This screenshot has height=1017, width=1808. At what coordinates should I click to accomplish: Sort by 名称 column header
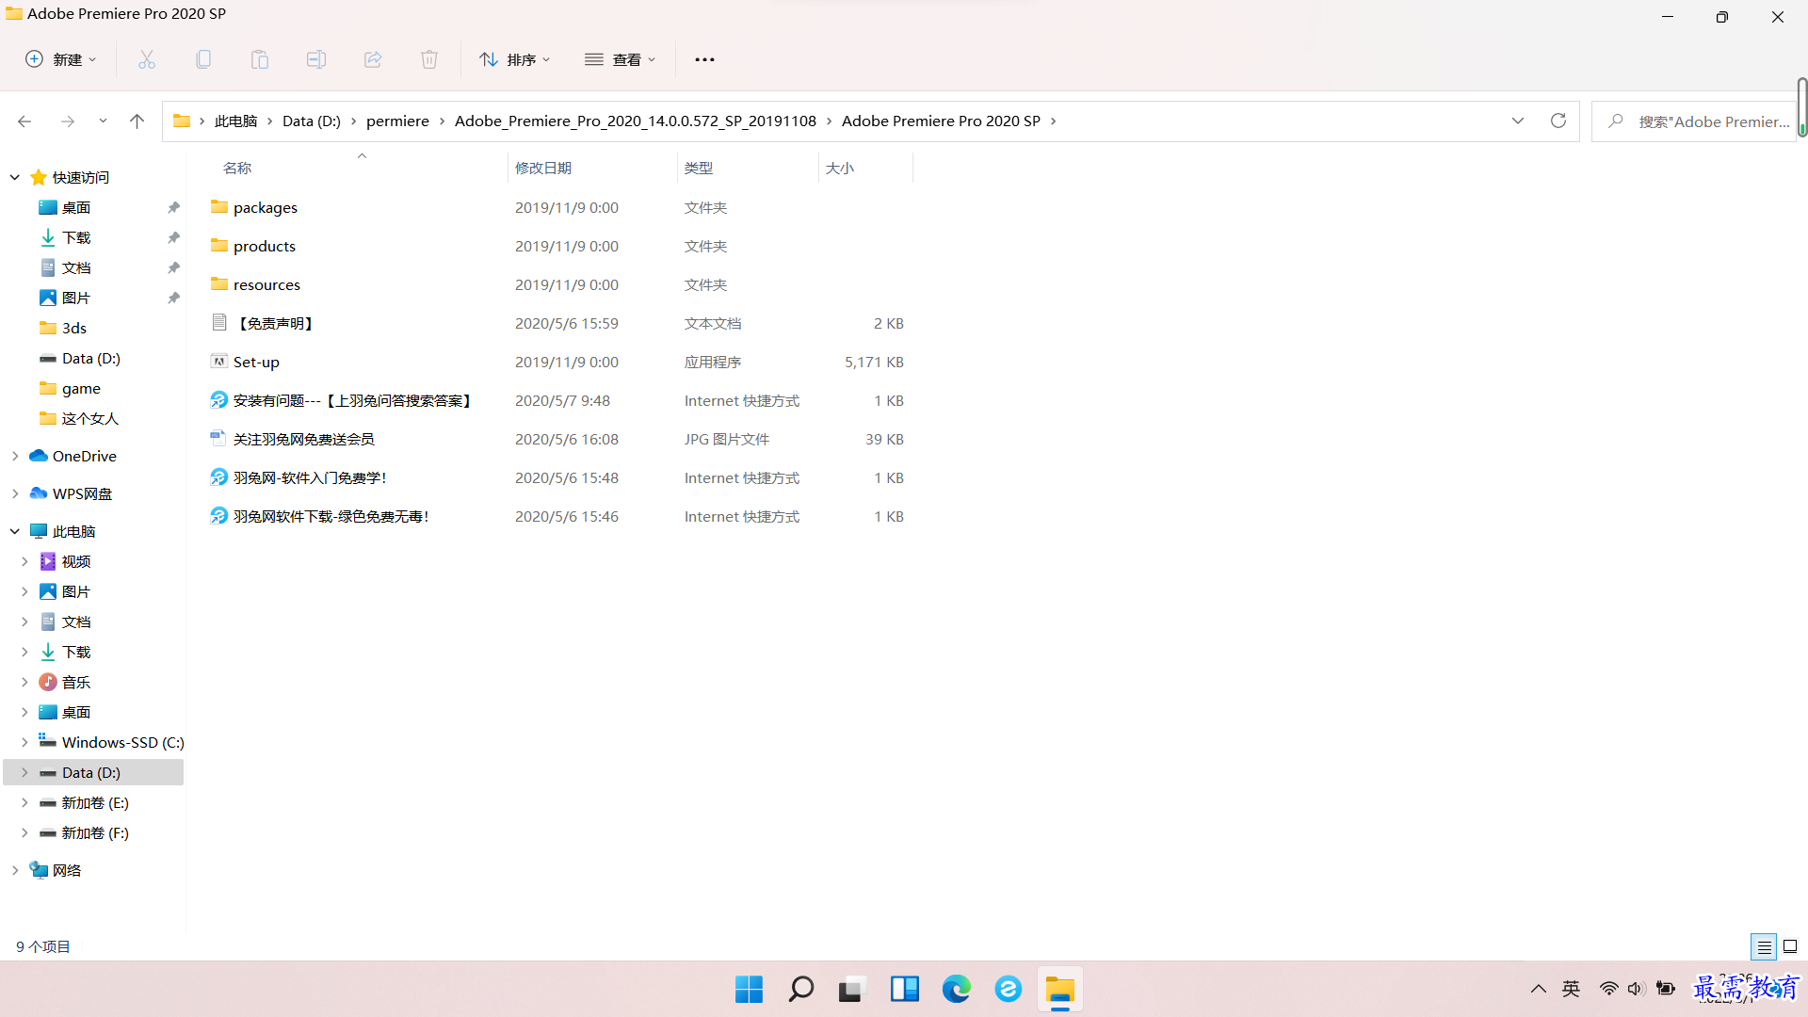(x=237, y=168)
